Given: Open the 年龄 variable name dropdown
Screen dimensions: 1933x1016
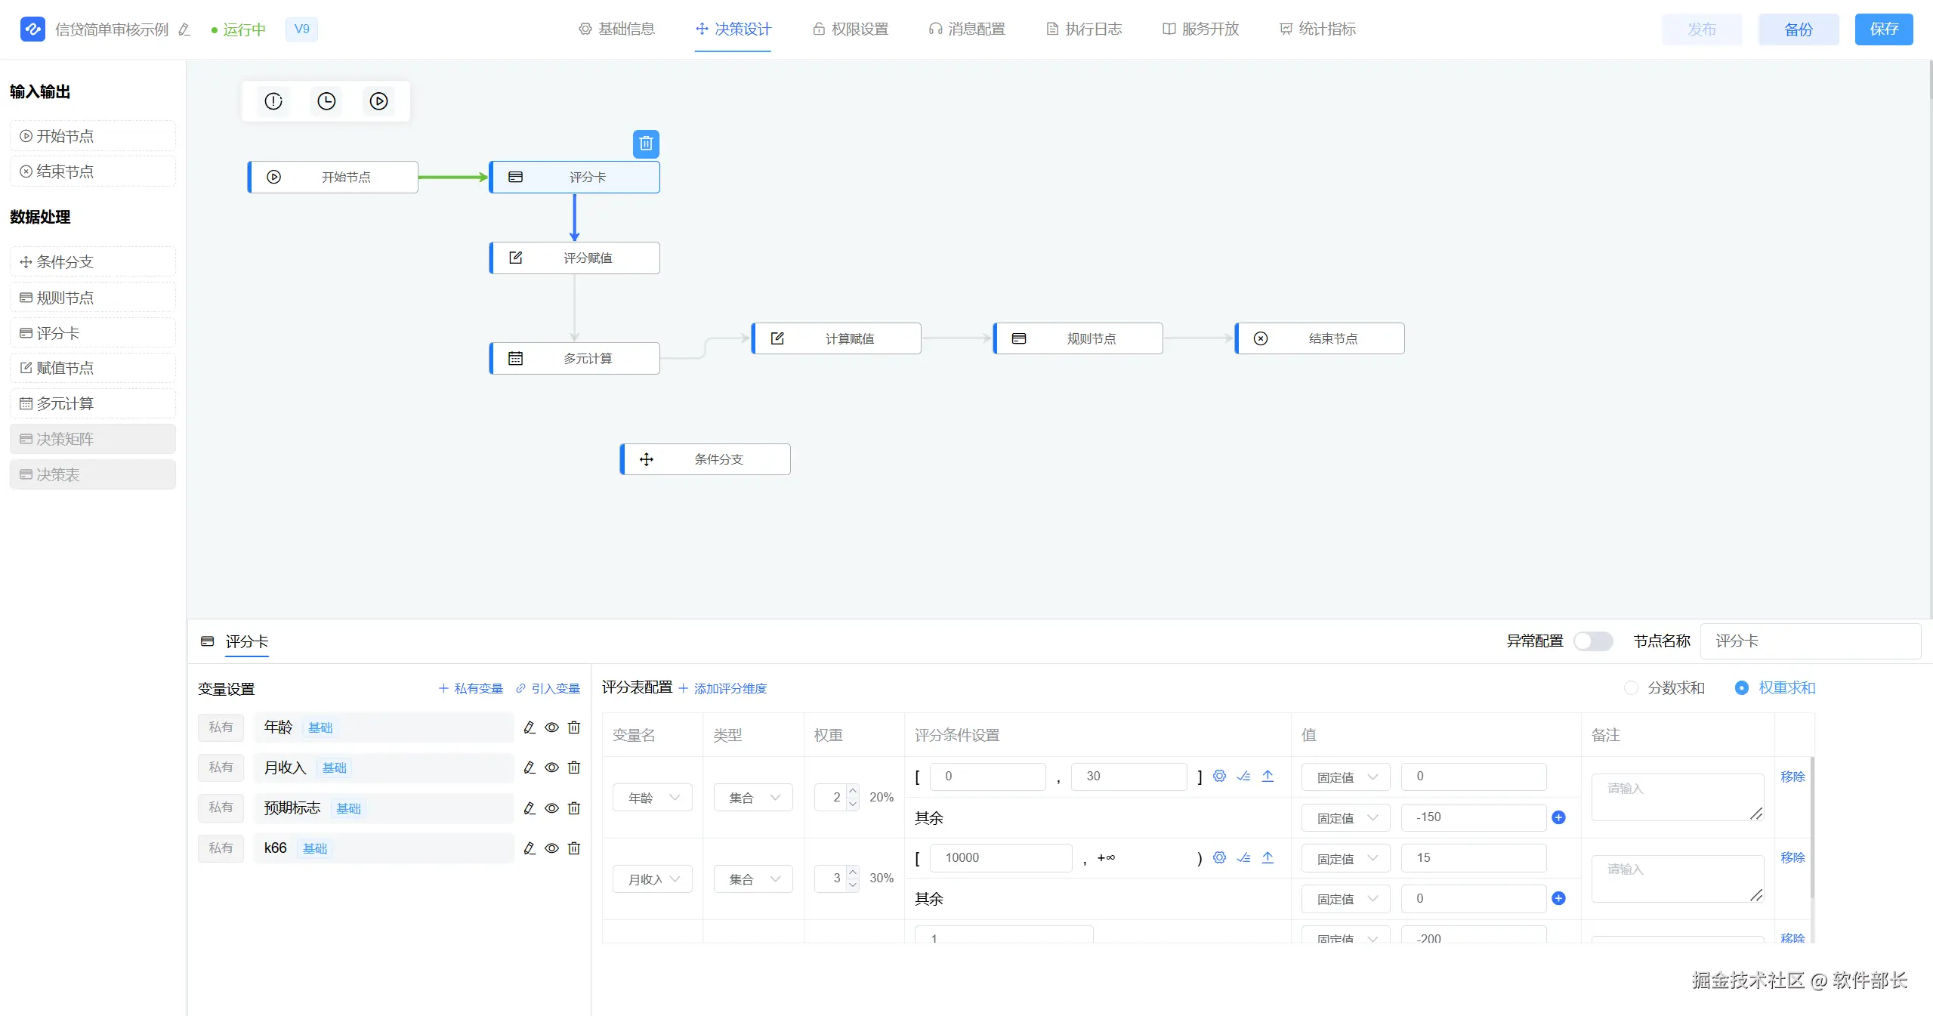Looking at the screenshot, I should pos(653,798).
